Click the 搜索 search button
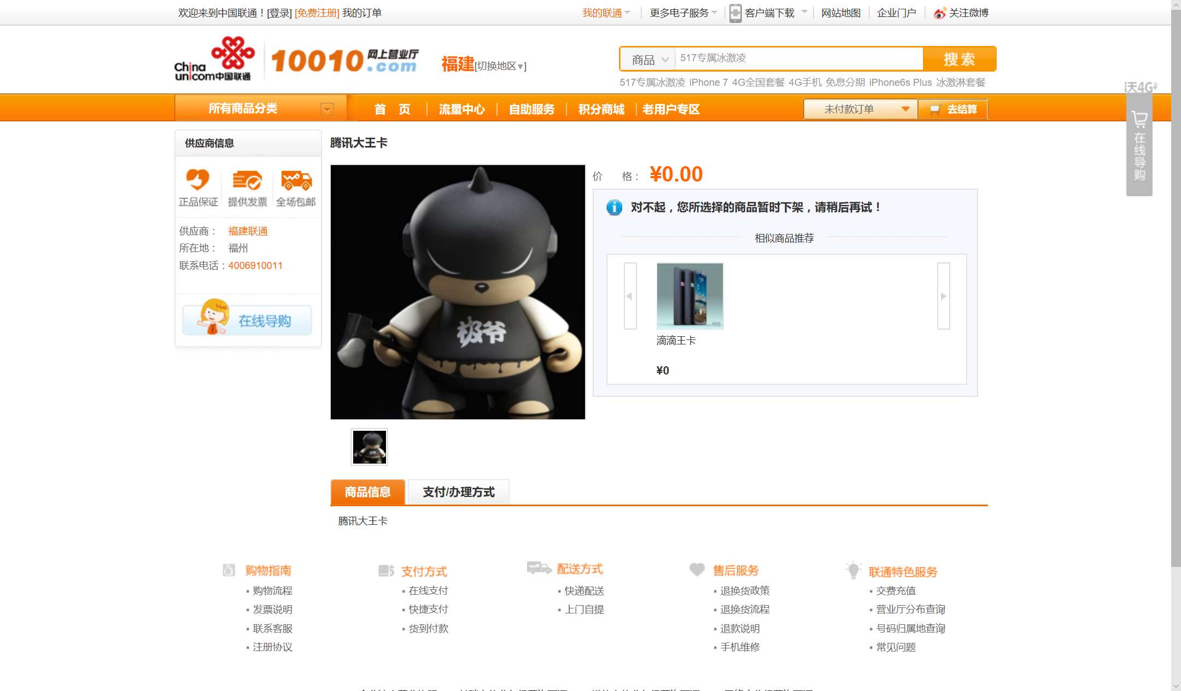The image size is (1181, 691). [959, 59]
